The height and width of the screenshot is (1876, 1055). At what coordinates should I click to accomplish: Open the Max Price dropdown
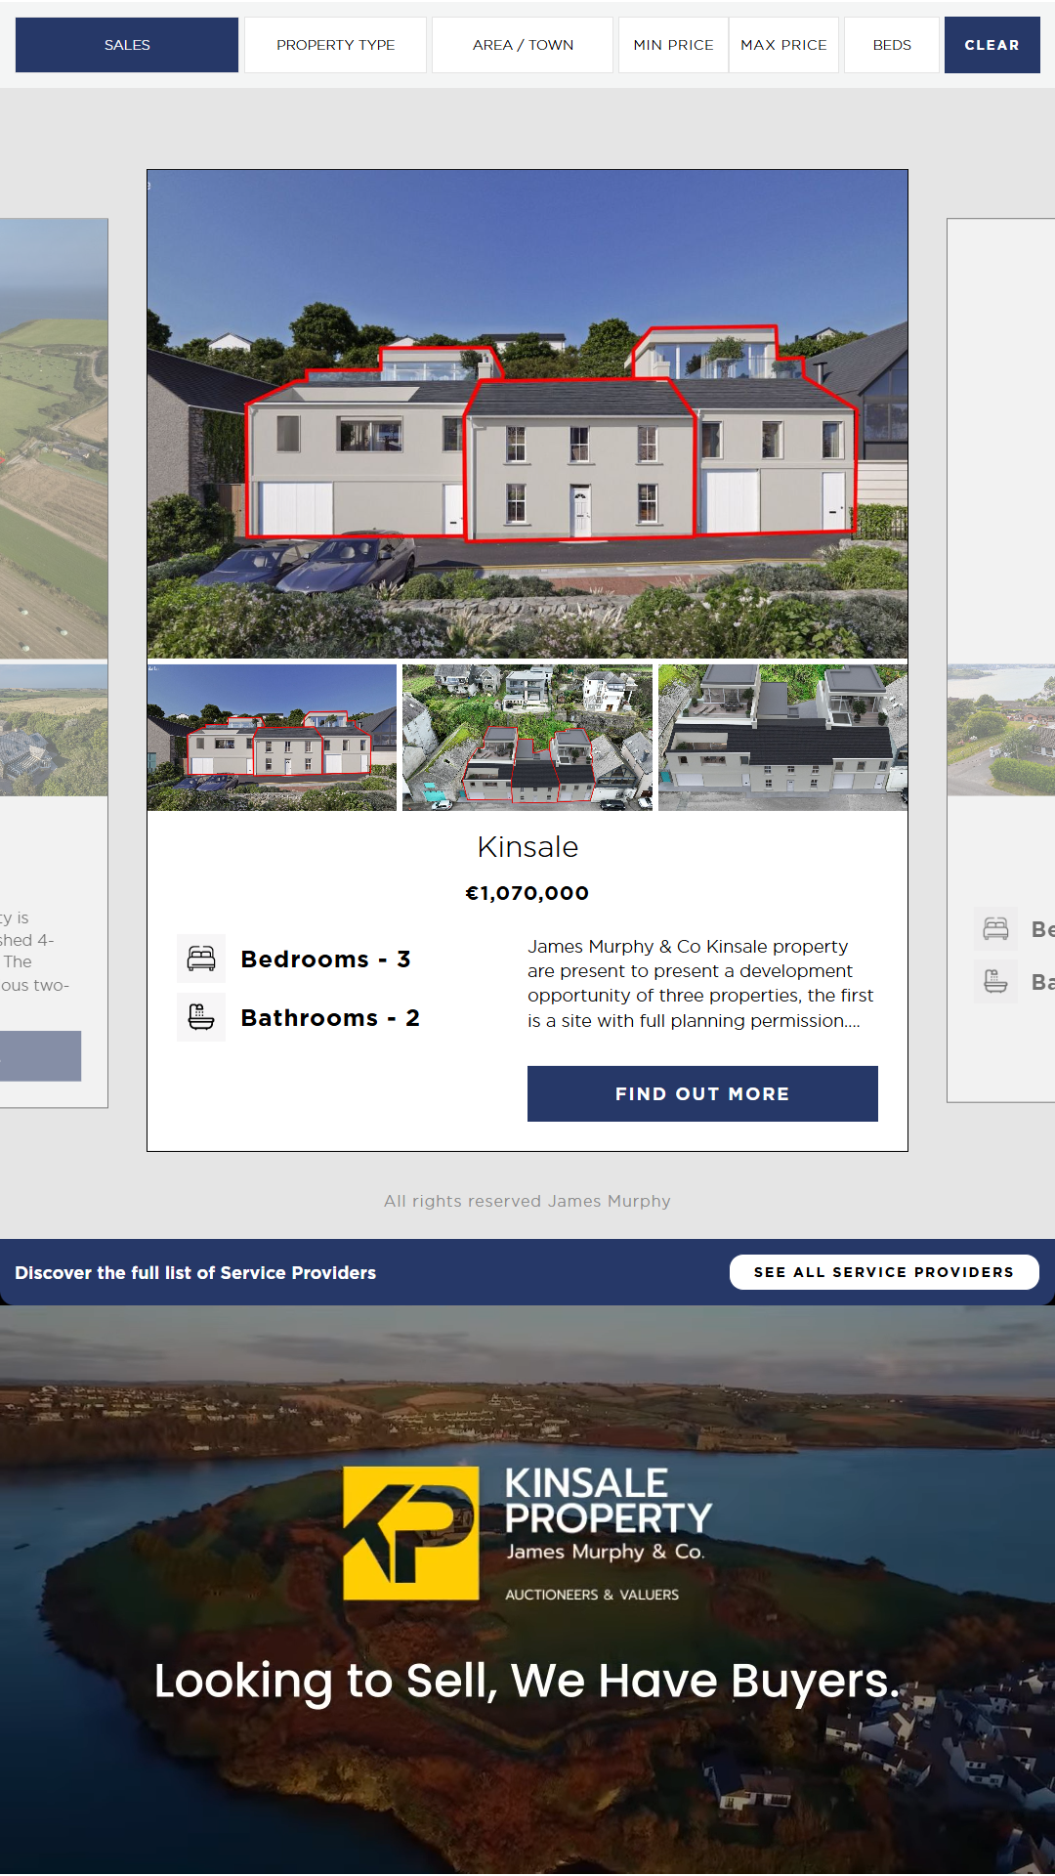click(783, 45)
